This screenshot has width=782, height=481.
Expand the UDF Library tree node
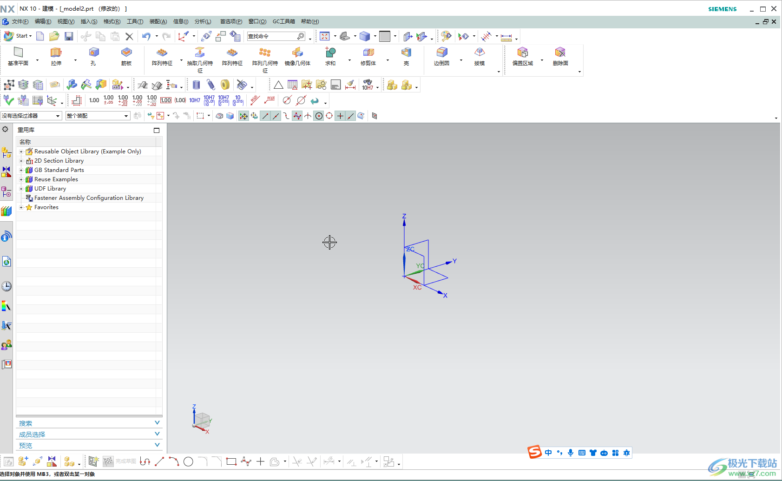click(21, 189)
